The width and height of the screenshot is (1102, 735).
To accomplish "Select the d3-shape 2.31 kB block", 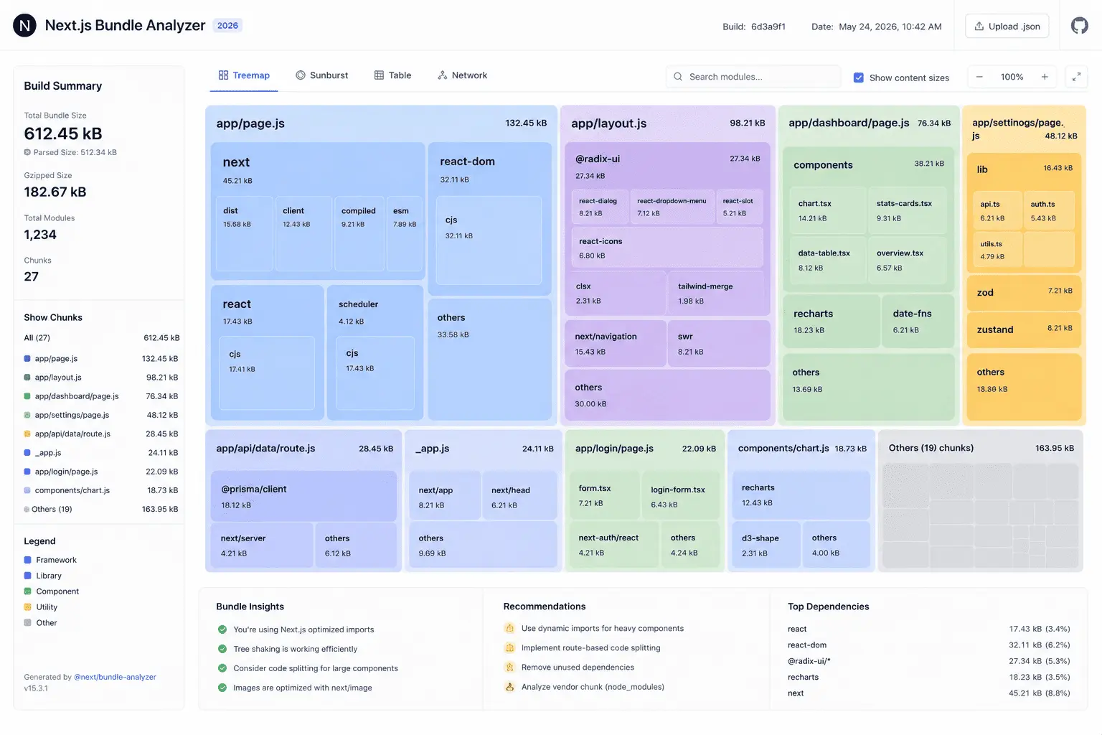I will [x=766, y=545].
